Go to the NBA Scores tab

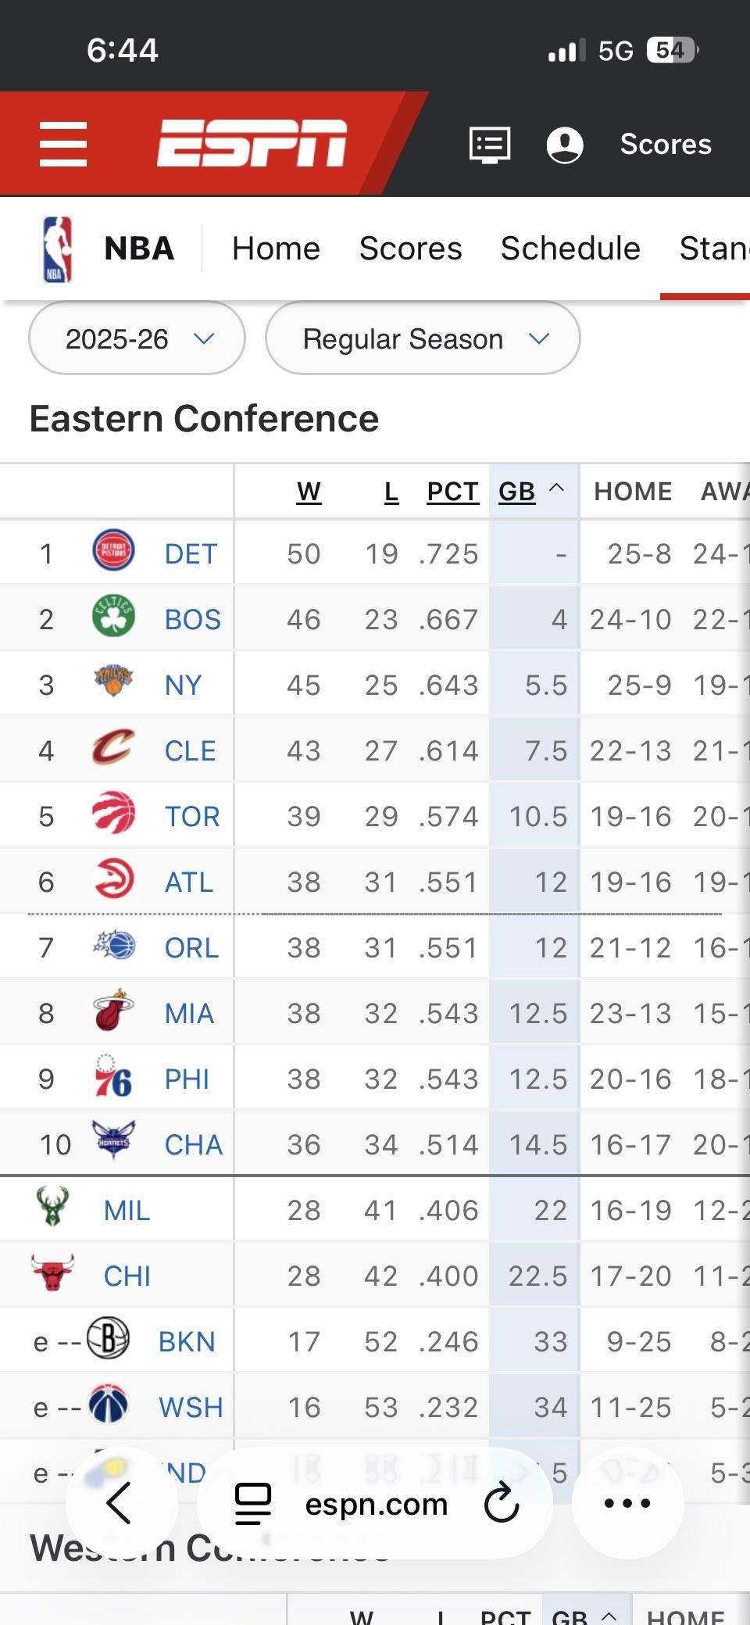click(x=410, y=249)
